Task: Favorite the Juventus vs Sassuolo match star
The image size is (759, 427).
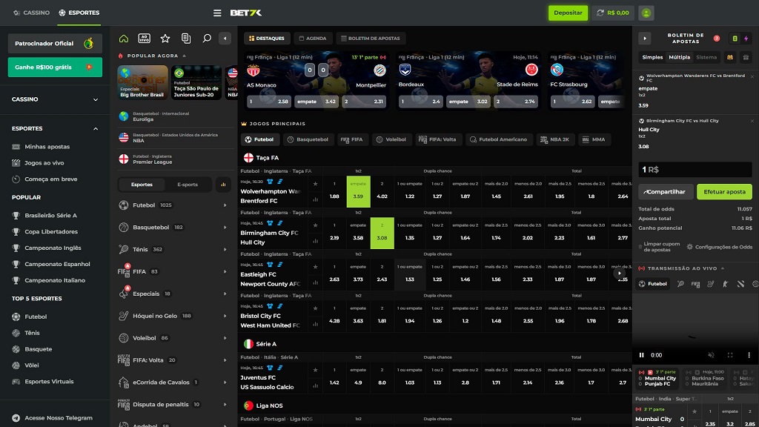Action: 316,371
